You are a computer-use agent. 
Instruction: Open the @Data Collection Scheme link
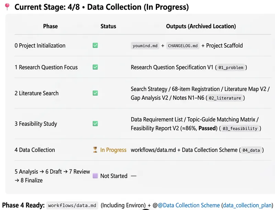(189, 205)
